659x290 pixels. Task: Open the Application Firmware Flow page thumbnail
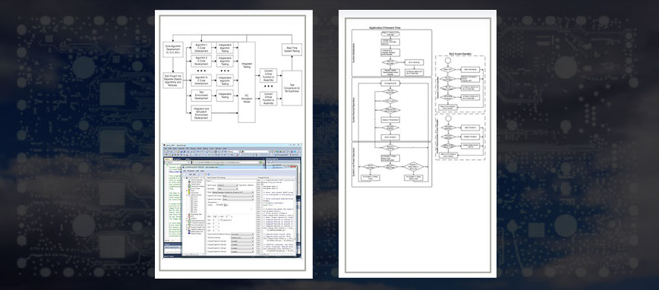pyautogui.click(x=418, y=143)
